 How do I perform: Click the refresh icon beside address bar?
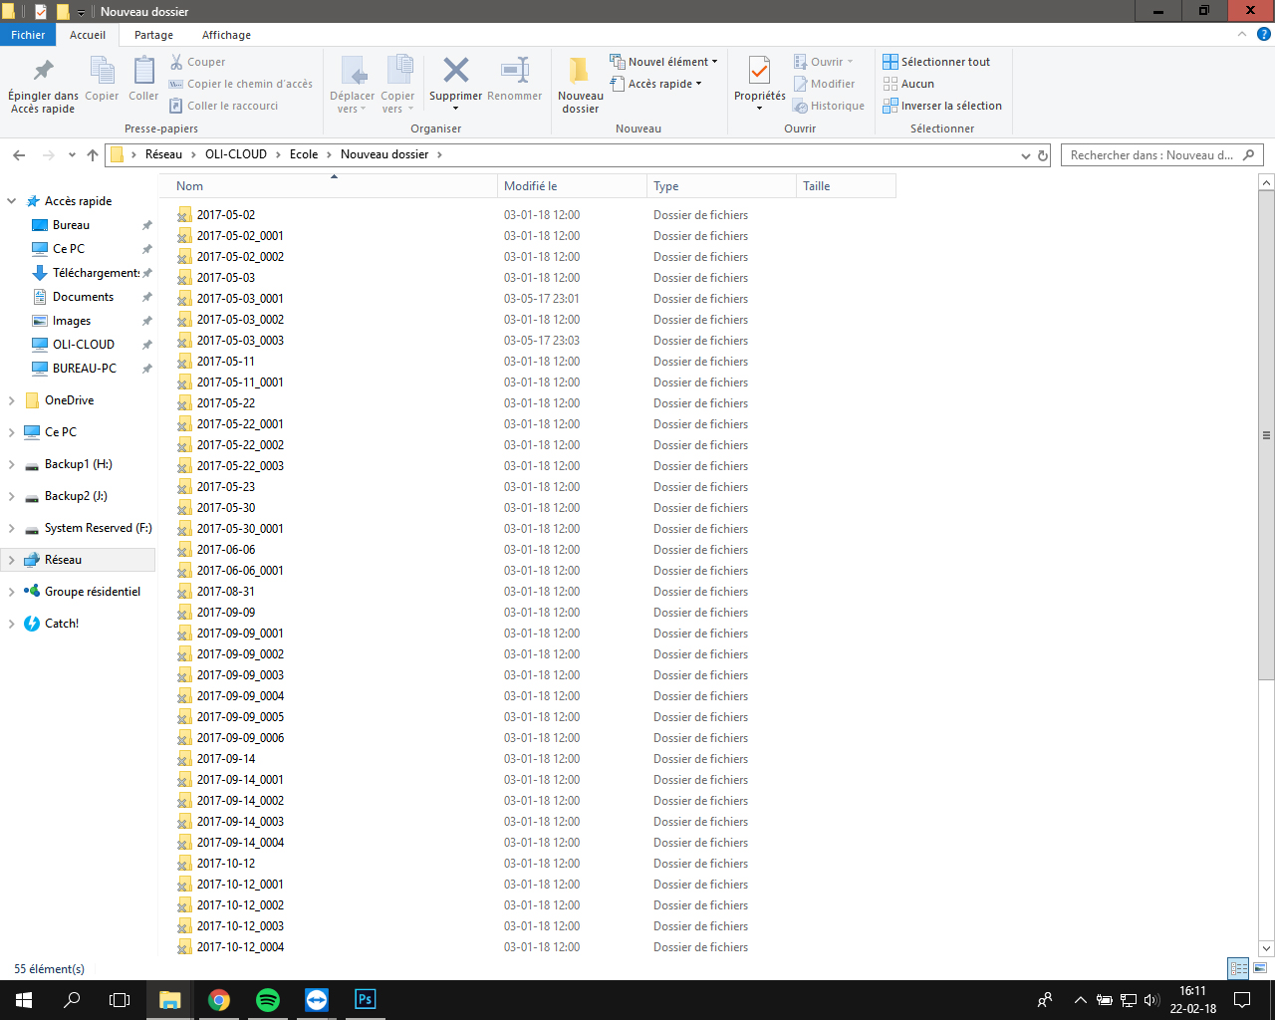coord(1043,155)
